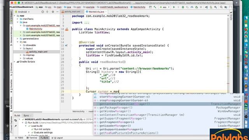Pin the Build tab using pin icon
This screenshot has height=140, width=249.
16,126
